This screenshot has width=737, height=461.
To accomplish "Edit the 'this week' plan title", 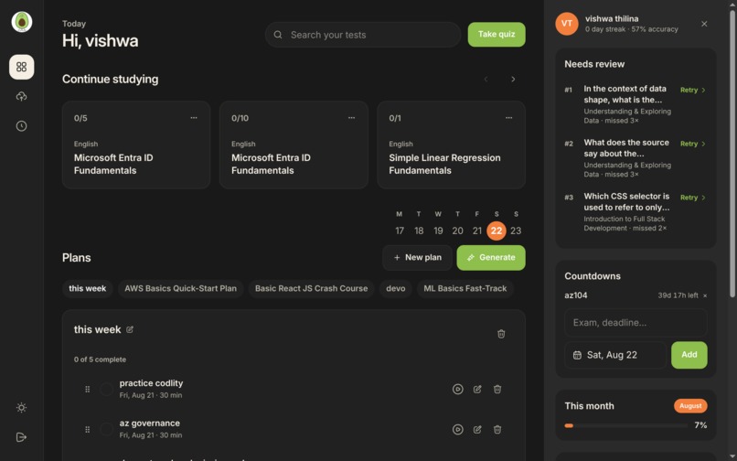I will tap(130, 330).
